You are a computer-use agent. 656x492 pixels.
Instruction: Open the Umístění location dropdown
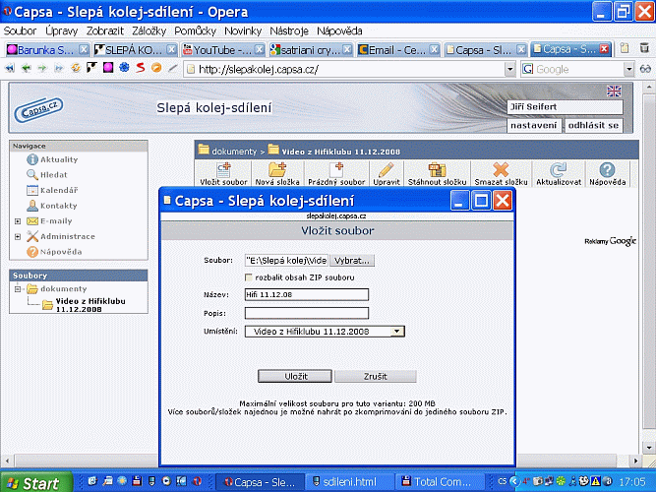coord(396,332)
